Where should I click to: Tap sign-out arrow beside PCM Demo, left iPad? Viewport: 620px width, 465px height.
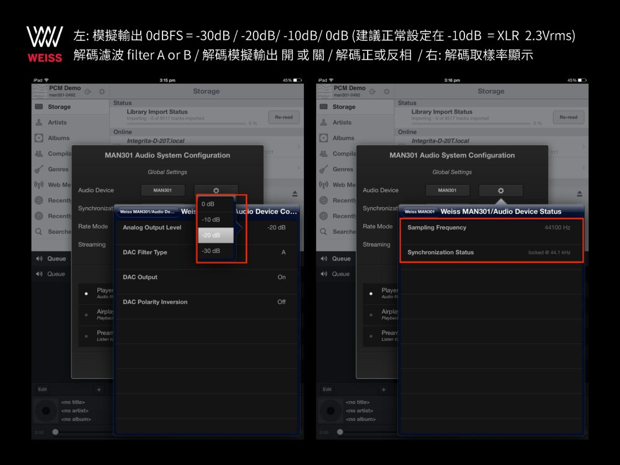pyautogui.click(x=88, y=92)
